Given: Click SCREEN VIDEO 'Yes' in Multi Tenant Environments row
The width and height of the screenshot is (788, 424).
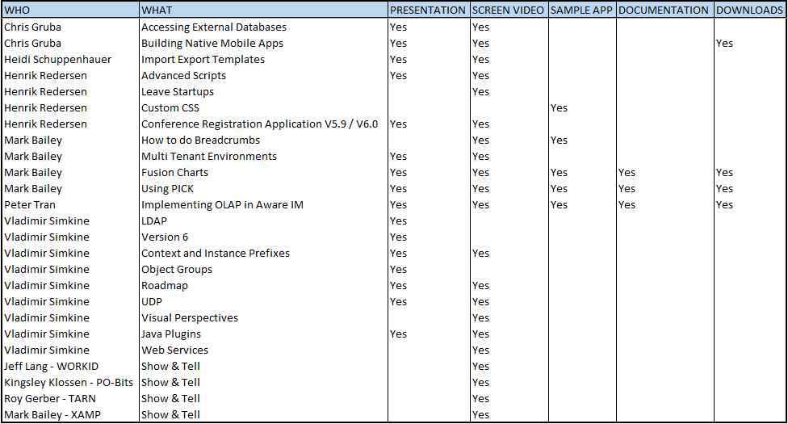Looking at the screenshot, I should [480, 156].
